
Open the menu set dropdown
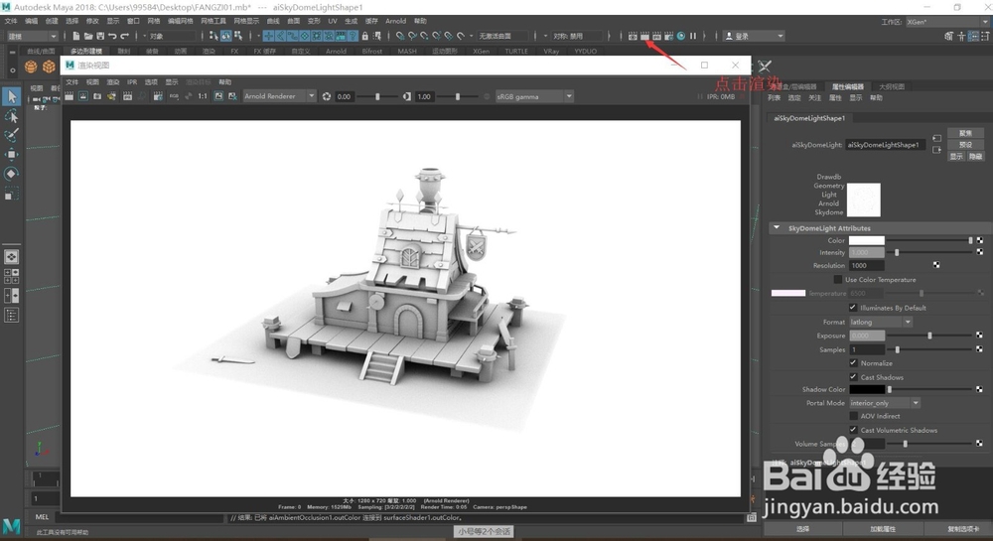click(31, 36)
